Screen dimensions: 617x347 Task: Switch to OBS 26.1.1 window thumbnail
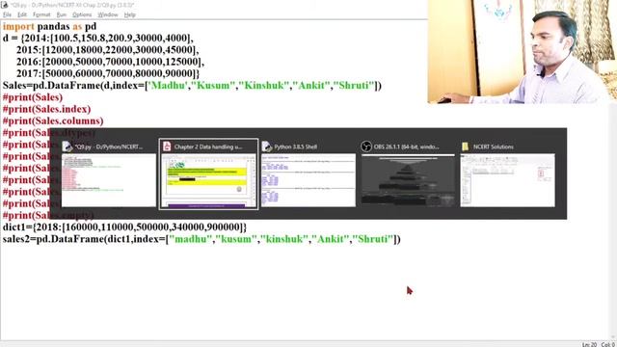click(x=408, y=180)
